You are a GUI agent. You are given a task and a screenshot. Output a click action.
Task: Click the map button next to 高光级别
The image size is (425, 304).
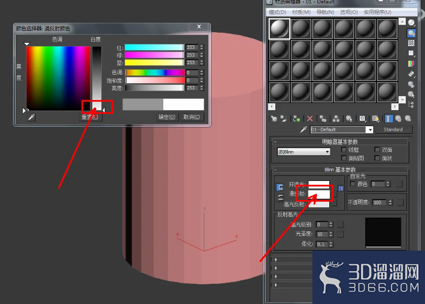341,224
